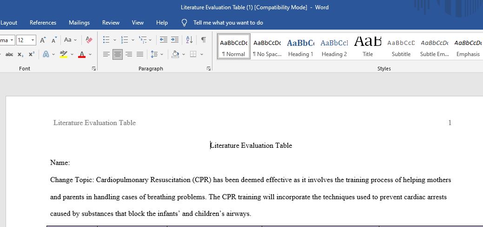Open Paragraph dialog box launcher
Viewport: 483px width, 227px height.
coord(209,69)
